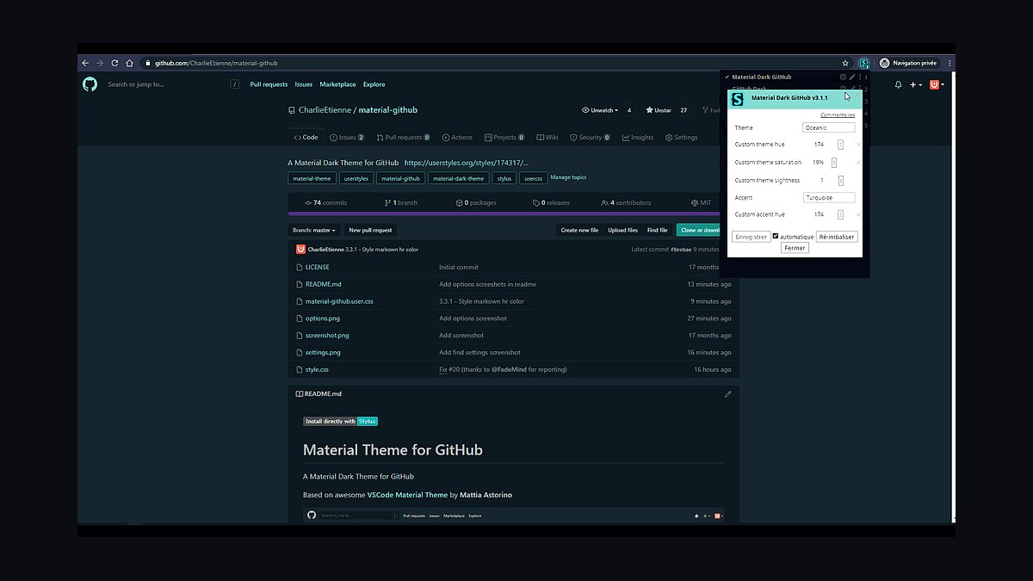Adjust the Custom accent hue stepper
Image resolution: width=1033 pixels, height=581 pixels.
click(841, 214)
